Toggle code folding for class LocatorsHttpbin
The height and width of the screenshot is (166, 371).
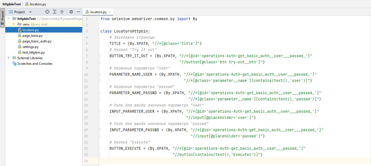point(99,31)
